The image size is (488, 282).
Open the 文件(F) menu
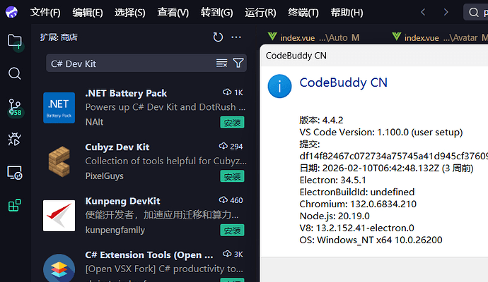pyautogui.click(x=45, y=13)
